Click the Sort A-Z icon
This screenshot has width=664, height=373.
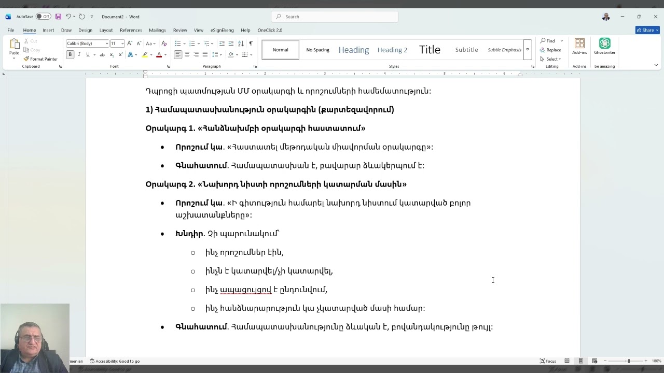(x=241, y=44)
